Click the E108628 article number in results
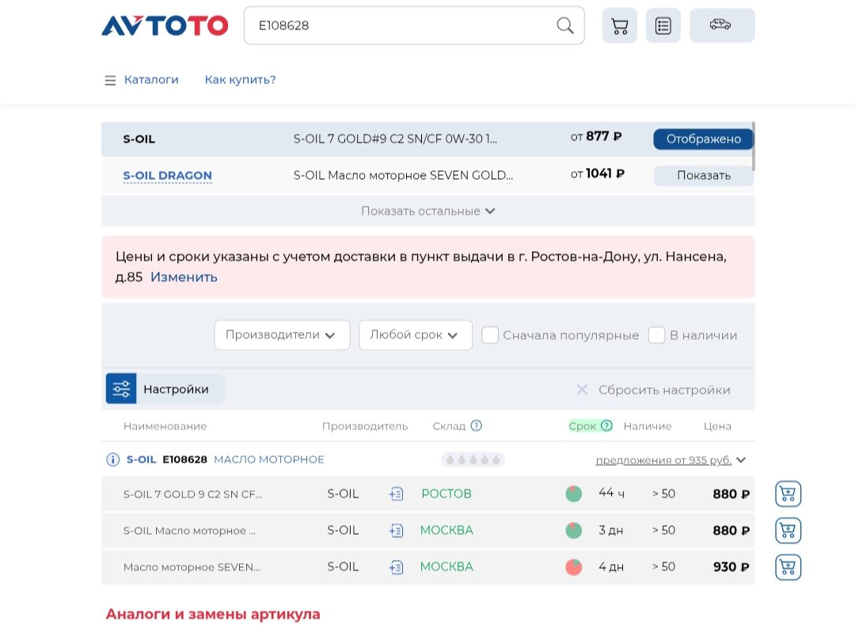 184,459
